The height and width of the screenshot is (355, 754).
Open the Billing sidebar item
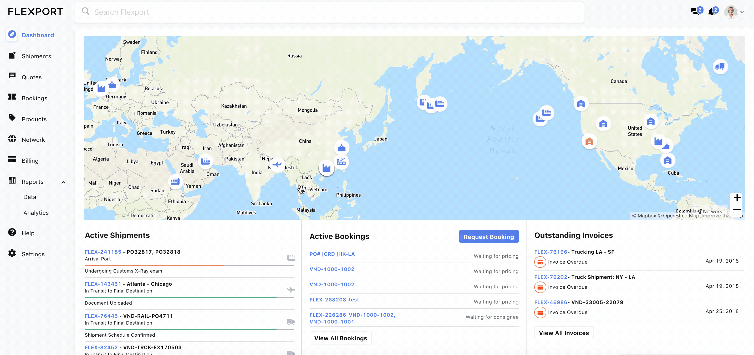[30, 160]
